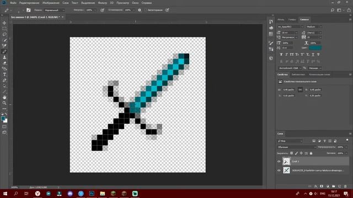Toggle the width-height link in Properties

point(300,90)
